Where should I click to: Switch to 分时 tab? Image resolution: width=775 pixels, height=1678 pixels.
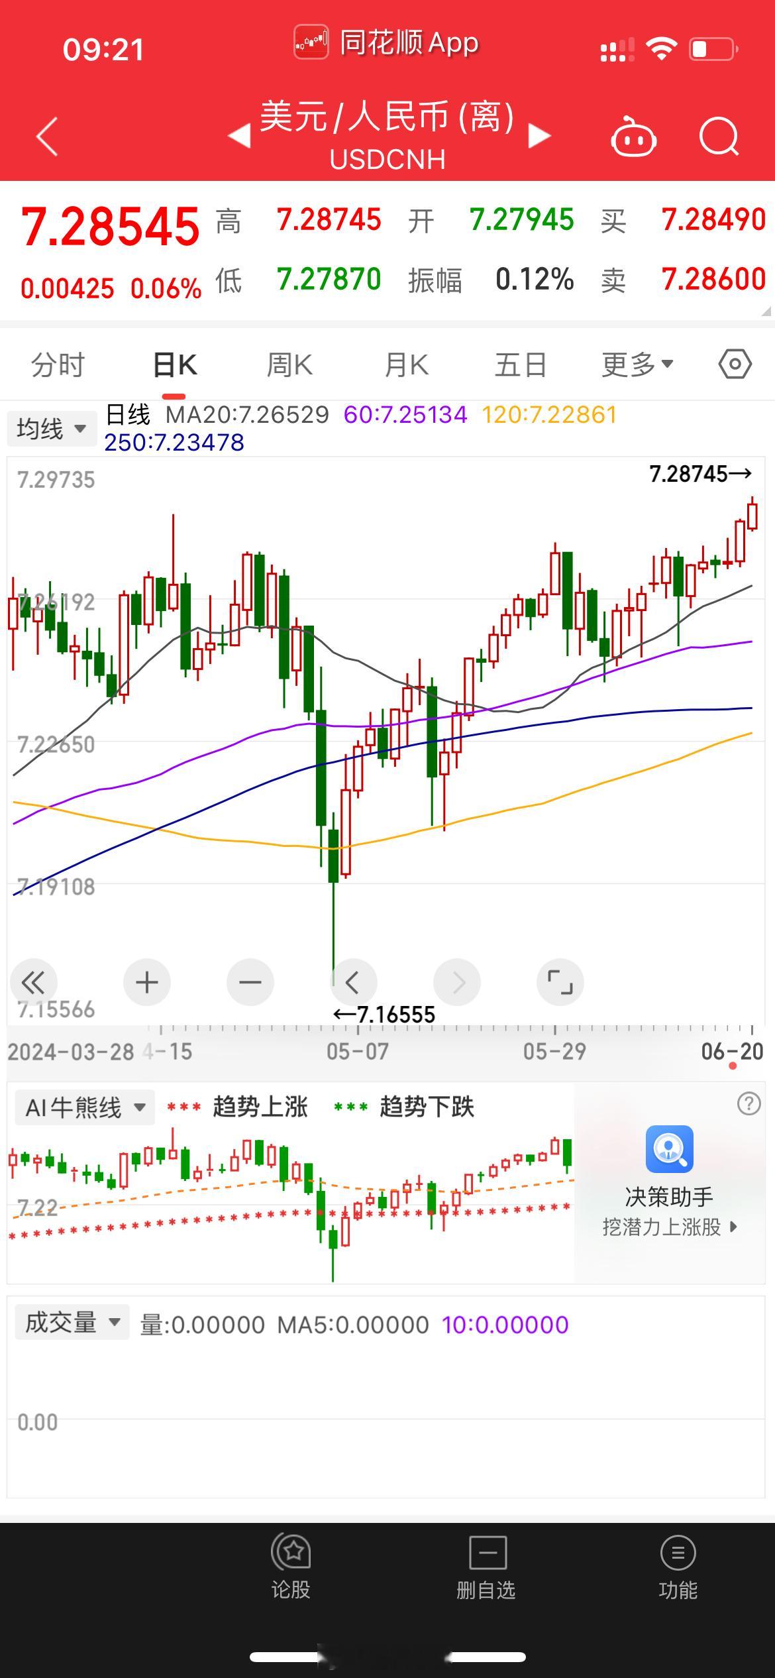tap(58, 364)
